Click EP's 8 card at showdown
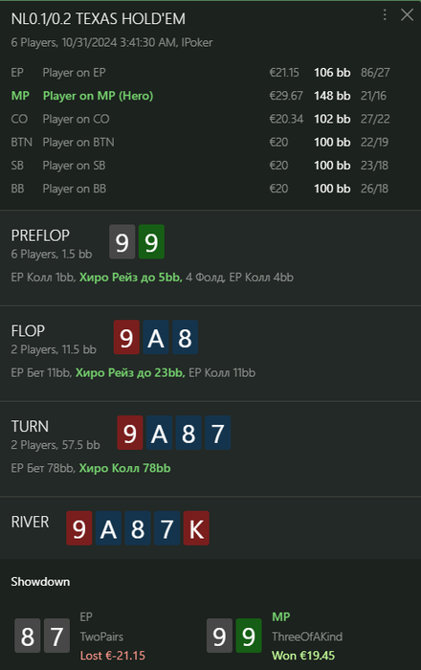421x670 pixels. pos(28,636)
